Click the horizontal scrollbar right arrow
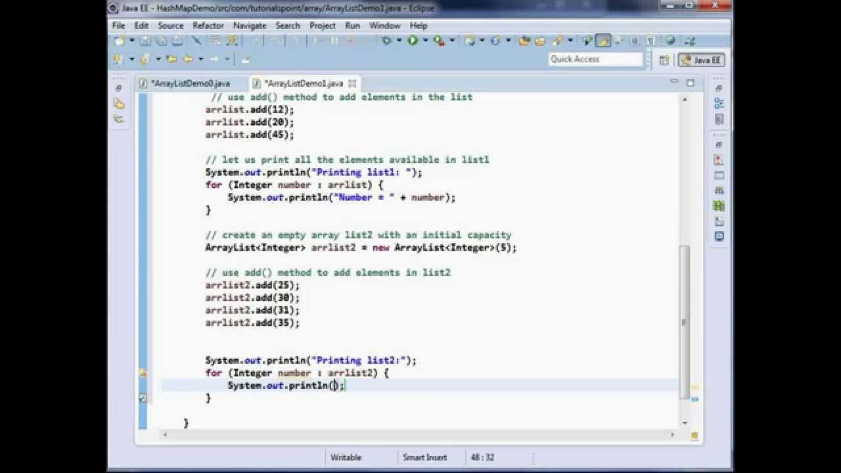 [x=672, y=435]
